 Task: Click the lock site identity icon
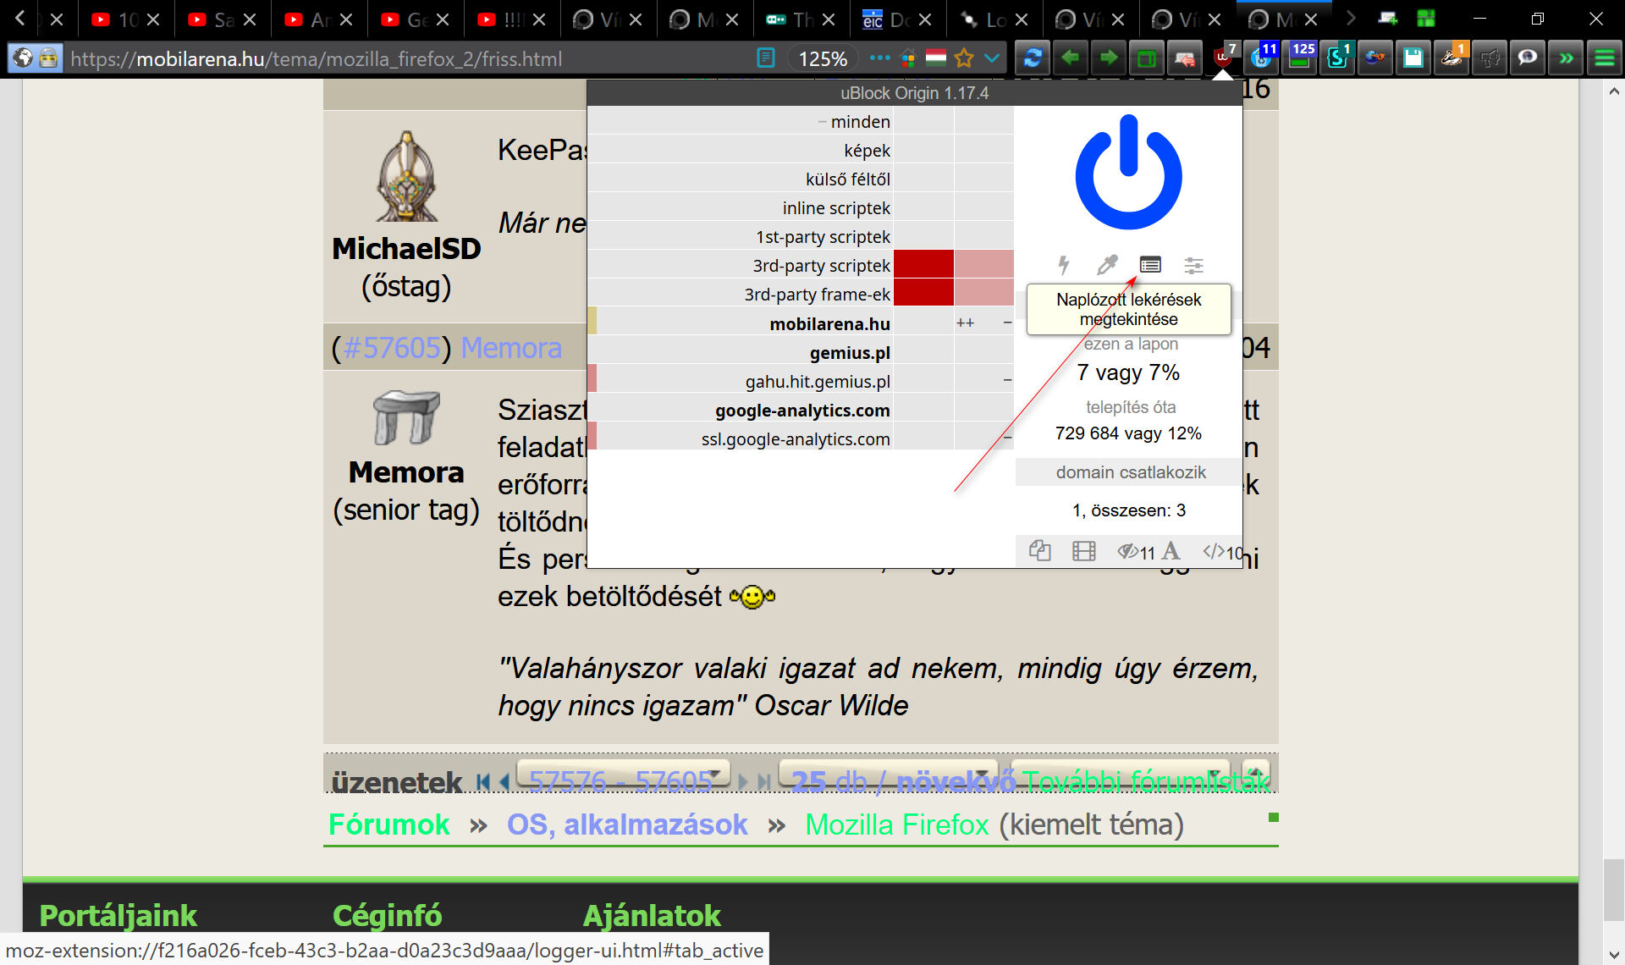48,58
